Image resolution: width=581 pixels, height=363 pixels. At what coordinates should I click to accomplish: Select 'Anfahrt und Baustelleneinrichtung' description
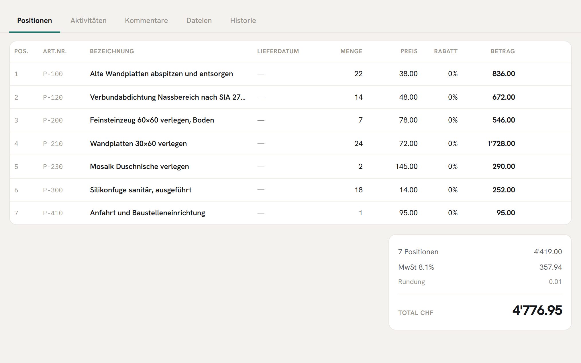point(148,213)
